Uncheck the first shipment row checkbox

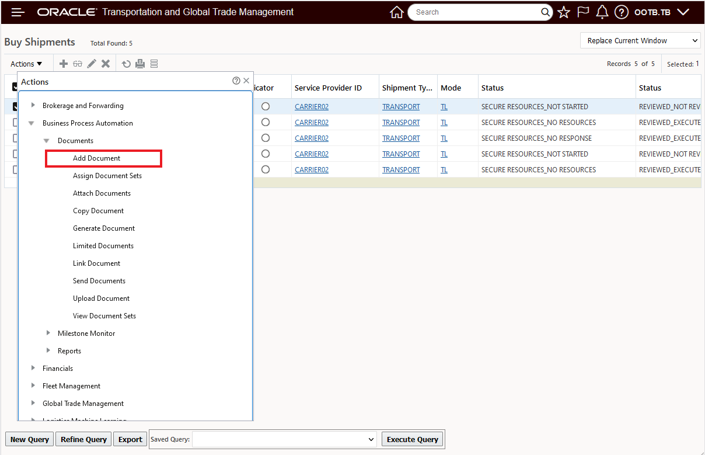click(x=15, y=107)
